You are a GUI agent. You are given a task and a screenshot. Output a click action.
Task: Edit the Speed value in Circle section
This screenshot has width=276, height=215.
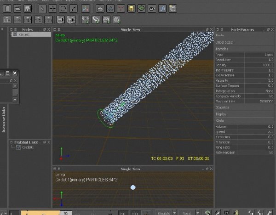[256, 132]
